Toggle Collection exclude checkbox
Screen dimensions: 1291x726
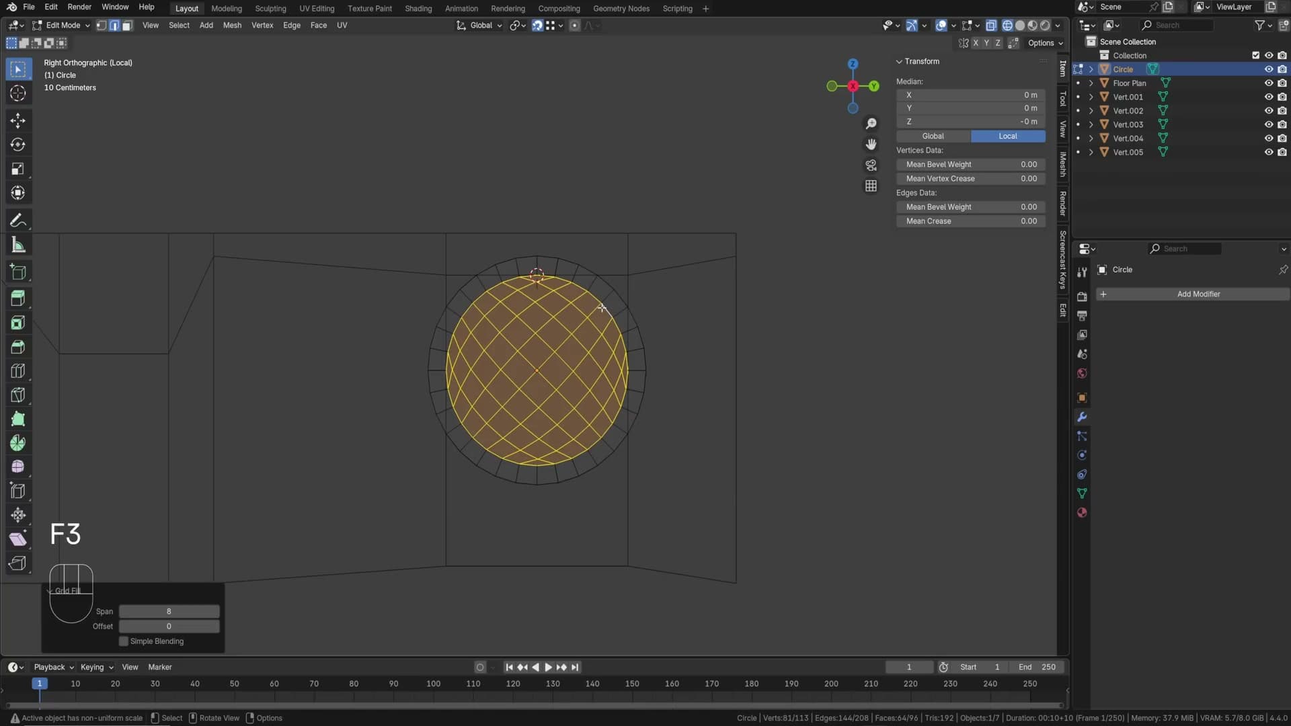coord(1255,56)
